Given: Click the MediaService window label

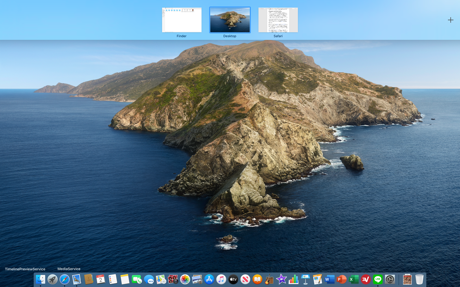Looking at the screenshot, I should pos(69,269).
